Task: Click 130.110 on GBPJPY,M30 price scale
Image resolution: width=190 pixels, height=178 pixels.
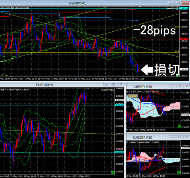Action: 186,127
